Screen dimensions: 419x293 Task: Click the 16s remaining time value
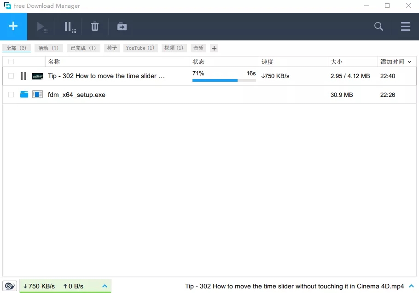tap(251, 73)
